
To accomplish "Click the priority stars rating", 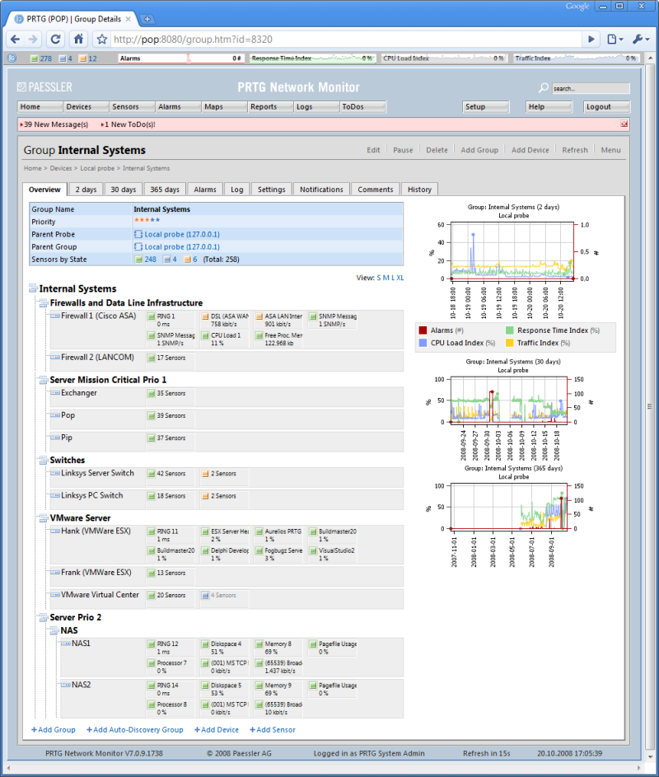I will pyautogui.click(x=147, y=222).
